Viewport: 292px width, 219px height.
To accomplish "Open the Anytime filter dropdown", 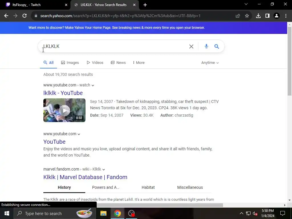I will point(210,63).
